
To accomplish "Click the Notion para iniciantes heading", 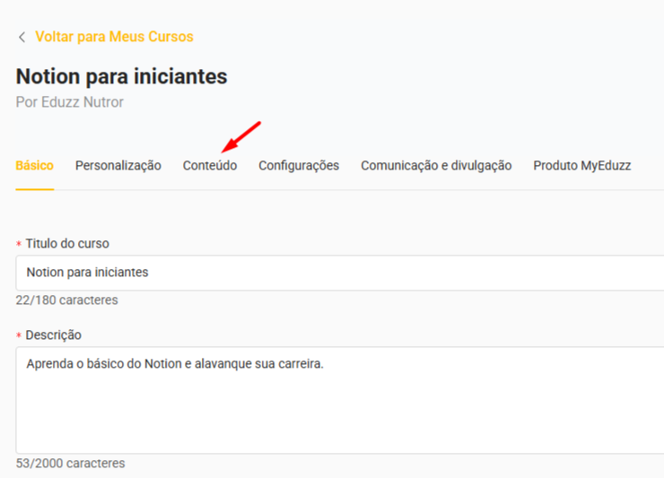I will click(121, 76).
